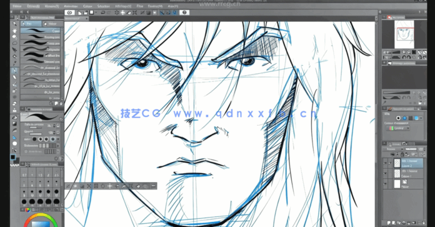
Task: Delete the sub tool with trash icon
Action: tap(61, 103)
